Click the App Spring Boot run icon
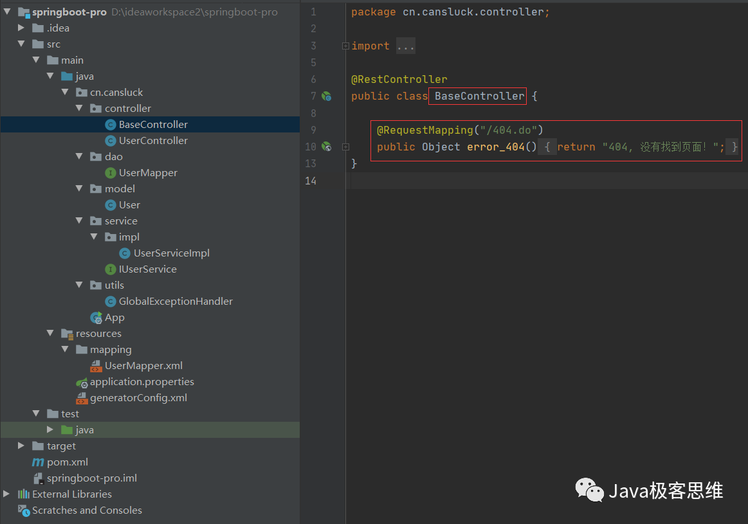748x524 pixels. pyautogui.click(x=96, y=318)
